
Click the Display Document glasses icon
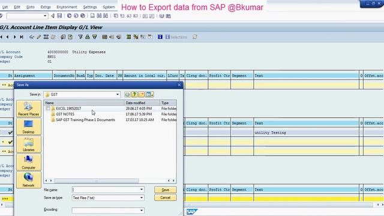pos(32,37)
